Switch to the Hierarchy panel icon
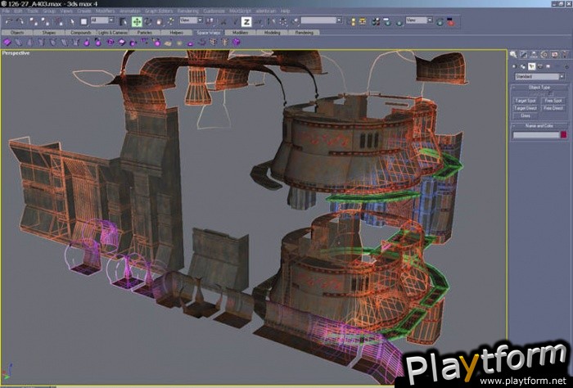 coord(533,55)
